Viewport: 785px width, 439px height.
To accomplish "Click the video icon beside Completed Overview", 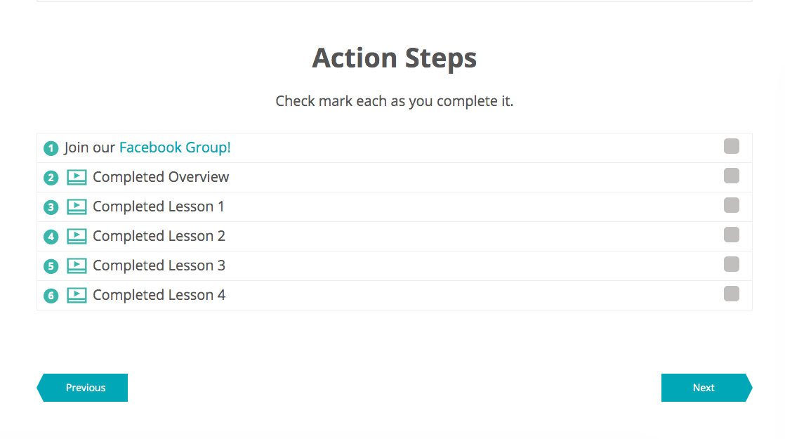I will pos(76,177).
